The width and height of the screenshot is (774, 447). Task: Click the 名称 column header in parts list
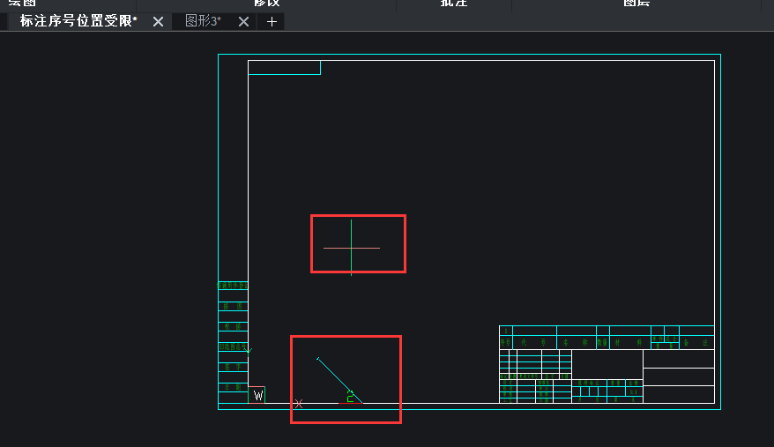click(576, 342)
